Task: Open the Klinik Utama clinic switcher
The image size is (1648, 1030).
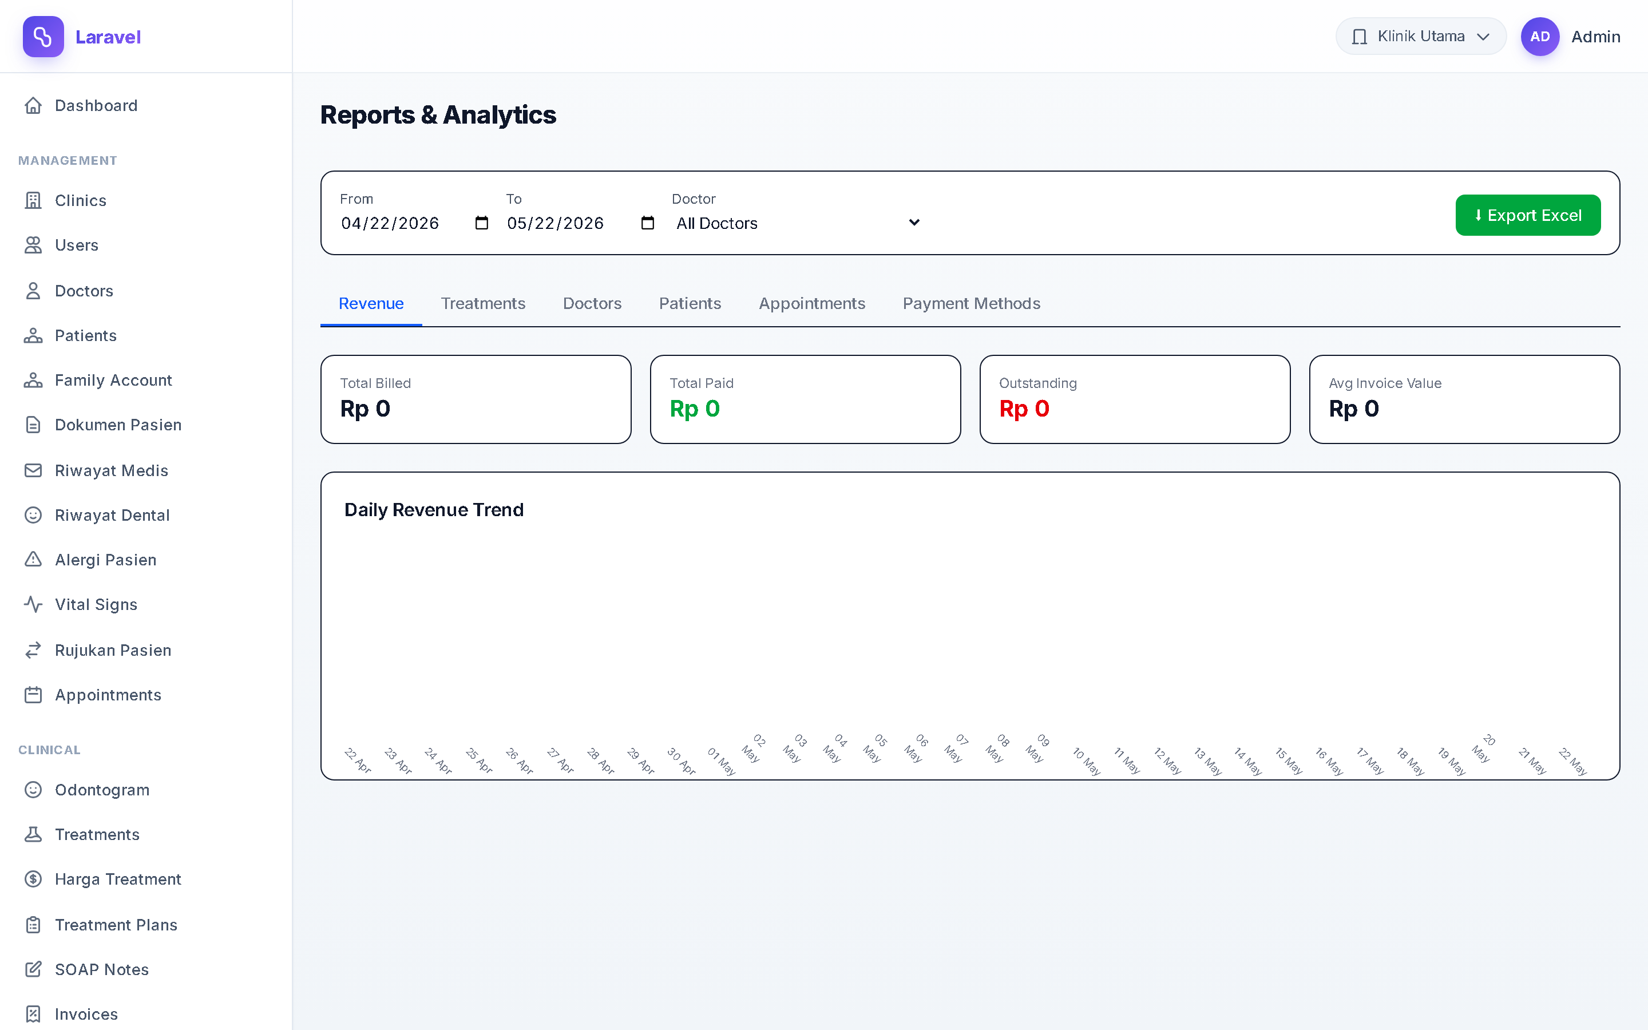Action: [x=1421, y=37]
